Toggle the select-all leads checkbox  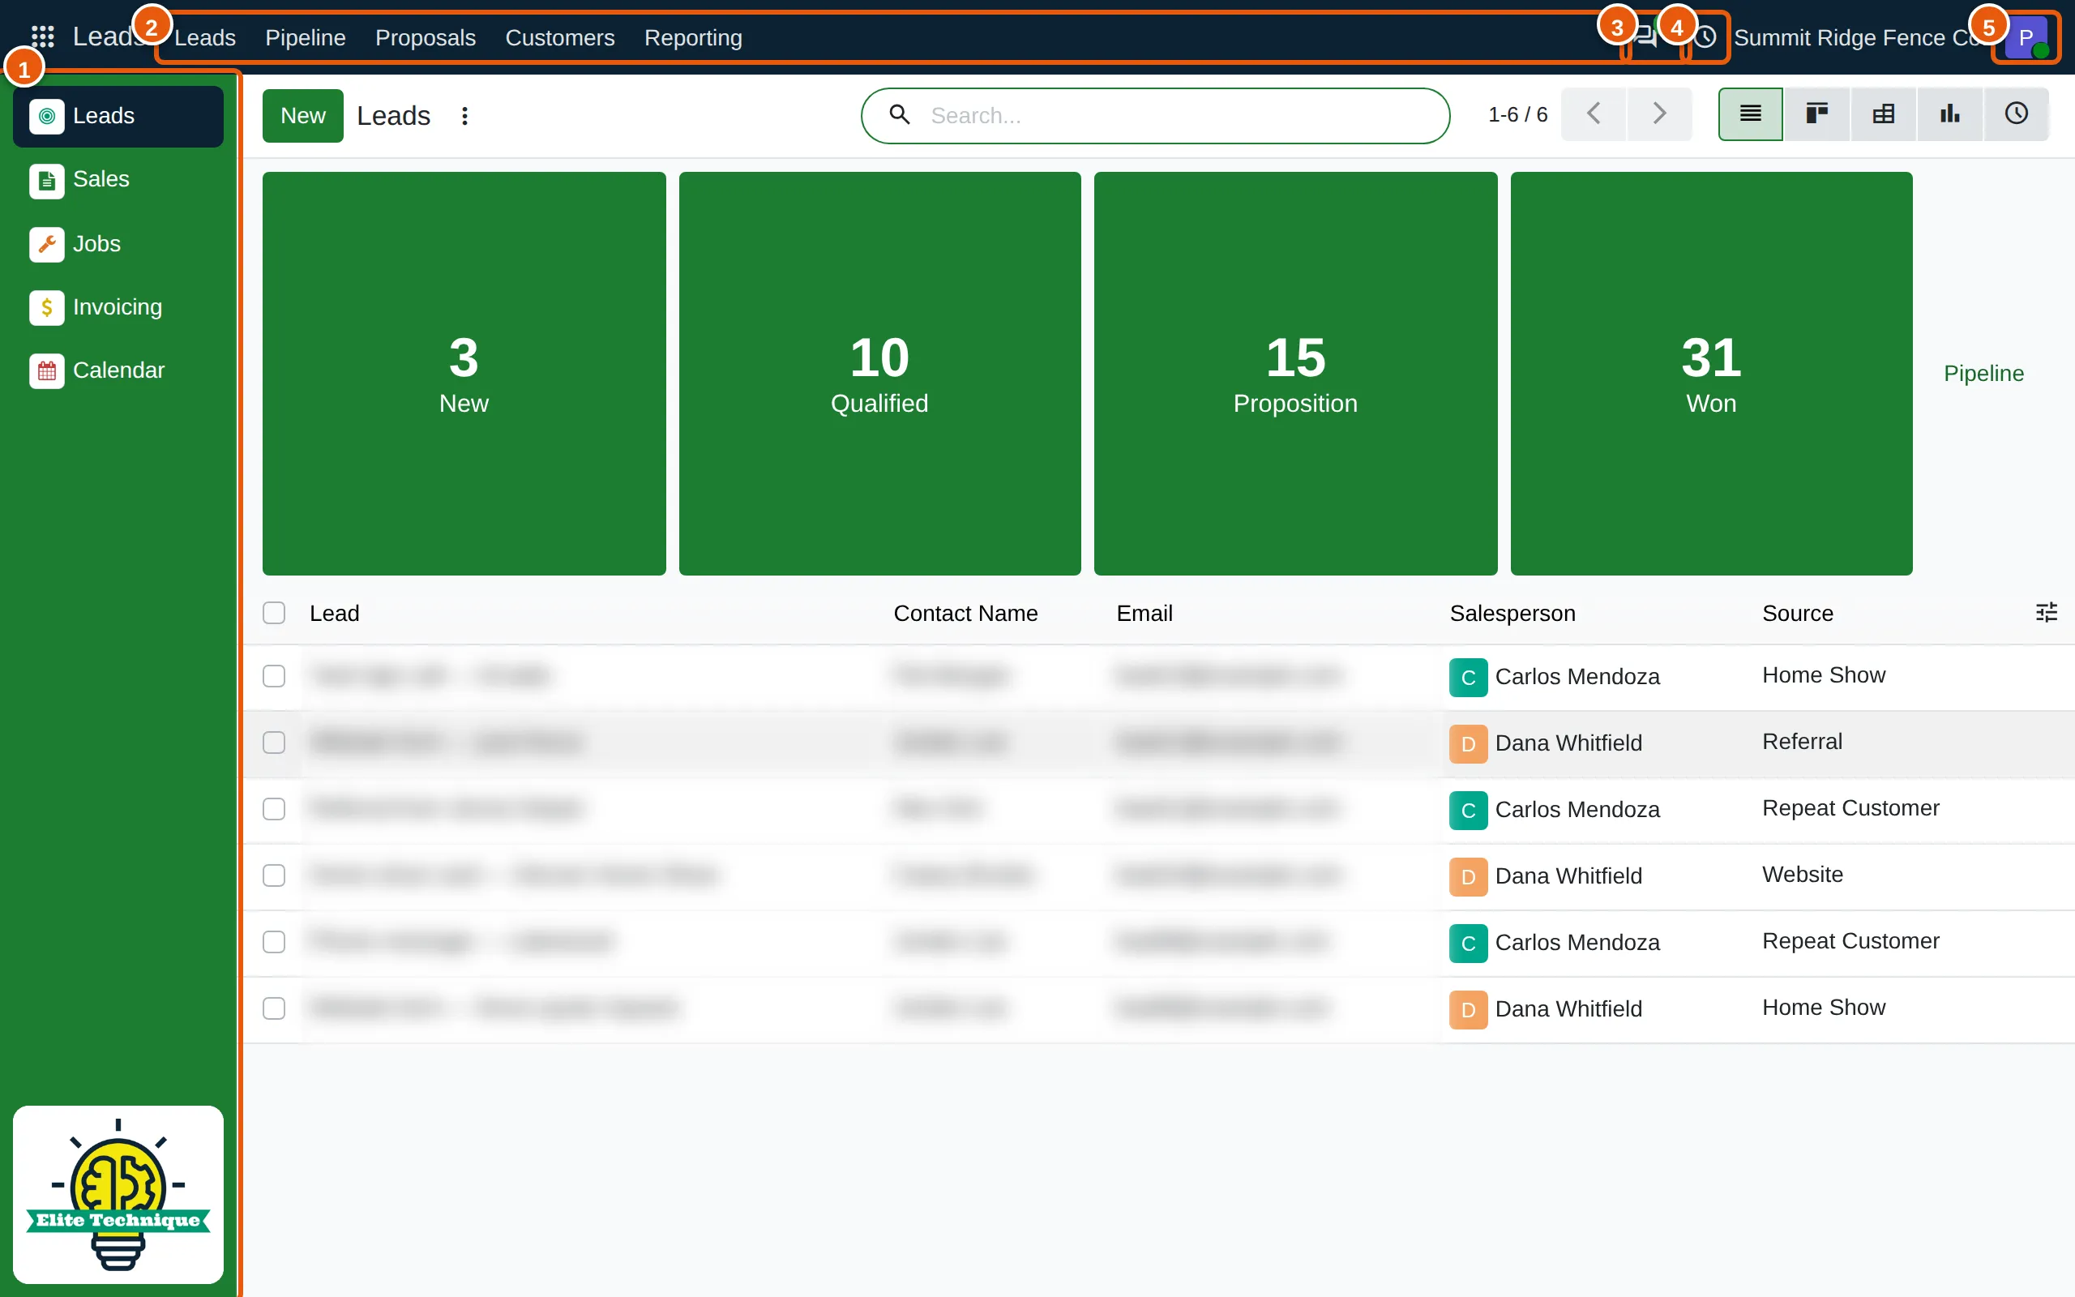point(273,613)
